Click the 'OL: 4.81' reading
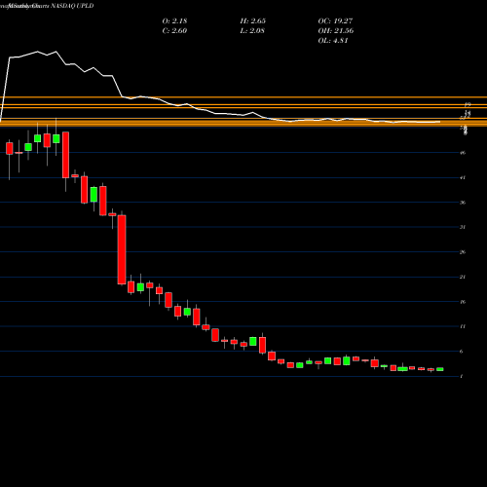Viewport: 487px width, 487px height. (333, 40)
